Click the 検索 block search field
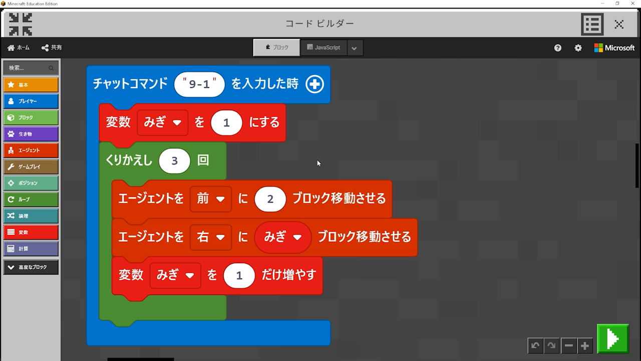Viewport: 641px width, 361px height. pyautogui.click(x=28, y=68)
